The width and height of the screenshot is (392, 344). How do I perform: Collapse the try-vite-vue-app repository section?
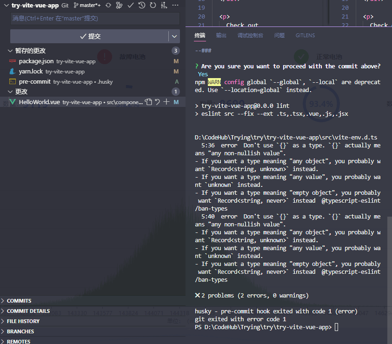(7, 5)
